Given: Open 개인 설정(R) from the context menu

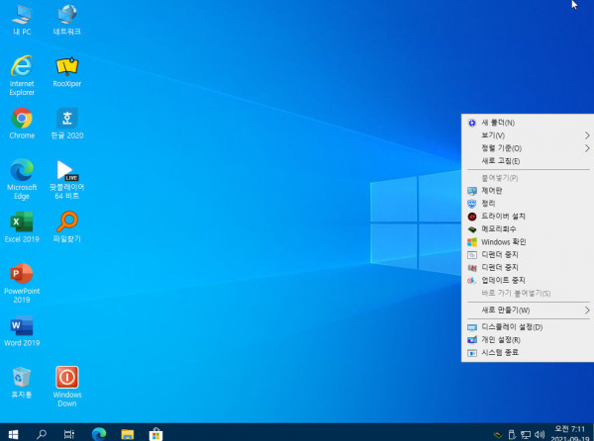Looking at the screenshot, I should coord(528,340).
